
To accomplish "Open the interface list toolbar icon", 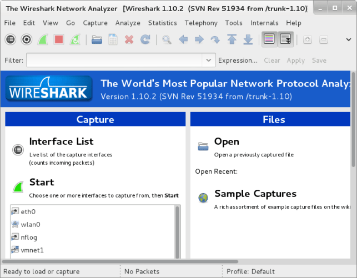I will click(10, 39).
